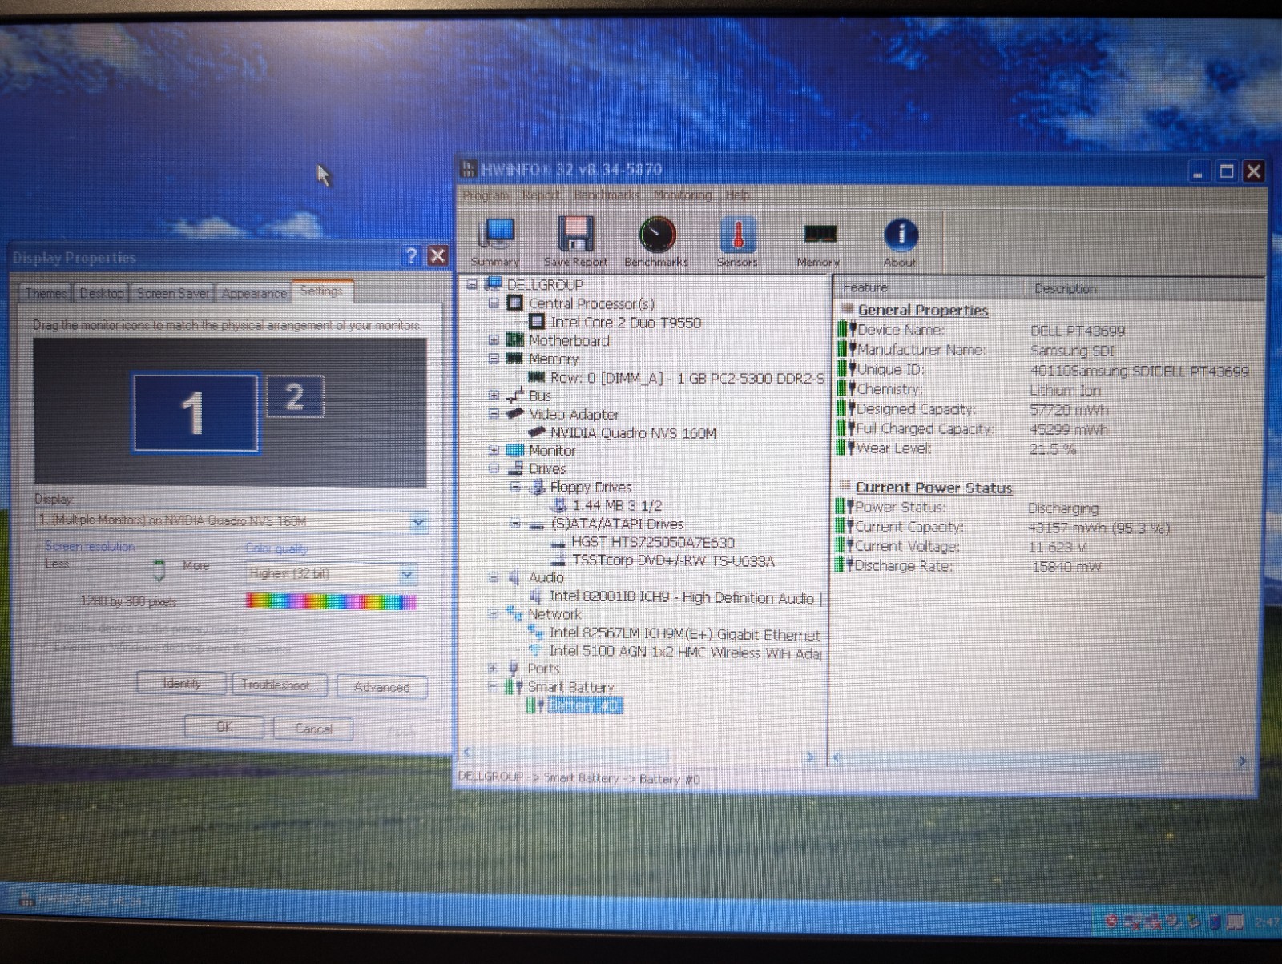Click the monitor icon left of the clock
Image resolution: width=1282 pixels, height=964 pixels.
click(x=1235, y=922)
